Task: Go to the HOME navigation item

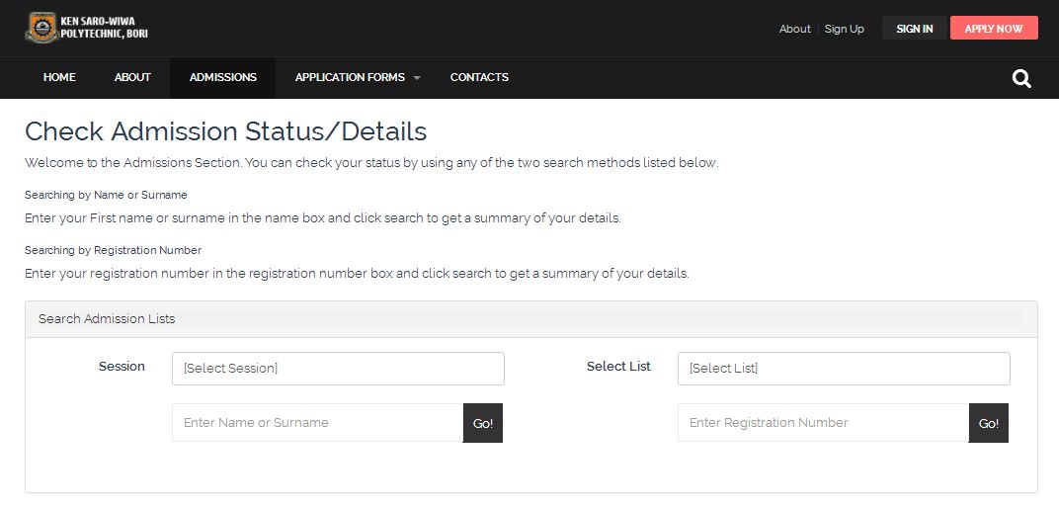Action: pos(59,77)
